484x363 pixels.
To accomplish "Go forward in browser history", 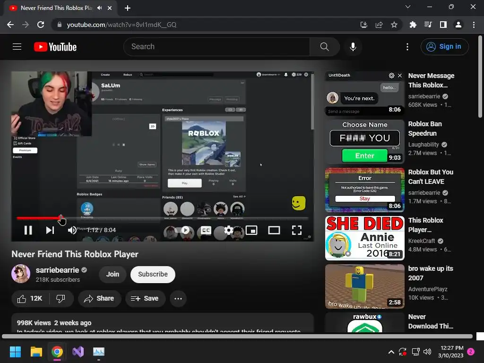I will (26, 25).
